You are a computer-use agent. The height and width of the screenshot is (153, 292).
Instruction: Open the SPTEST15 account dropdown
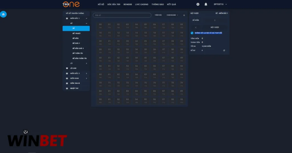(x=220, y=4)
